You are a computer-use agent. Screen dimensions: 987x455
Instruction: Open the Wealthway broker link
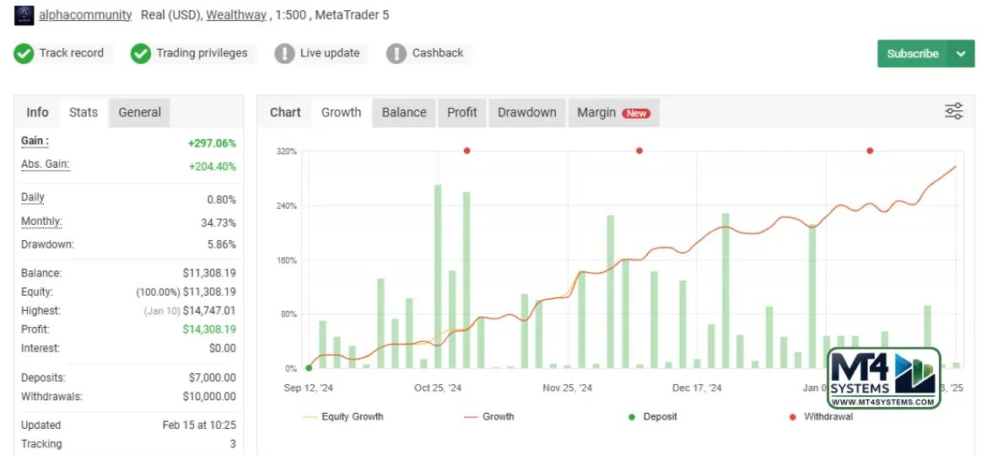click(x=236, y=15)
